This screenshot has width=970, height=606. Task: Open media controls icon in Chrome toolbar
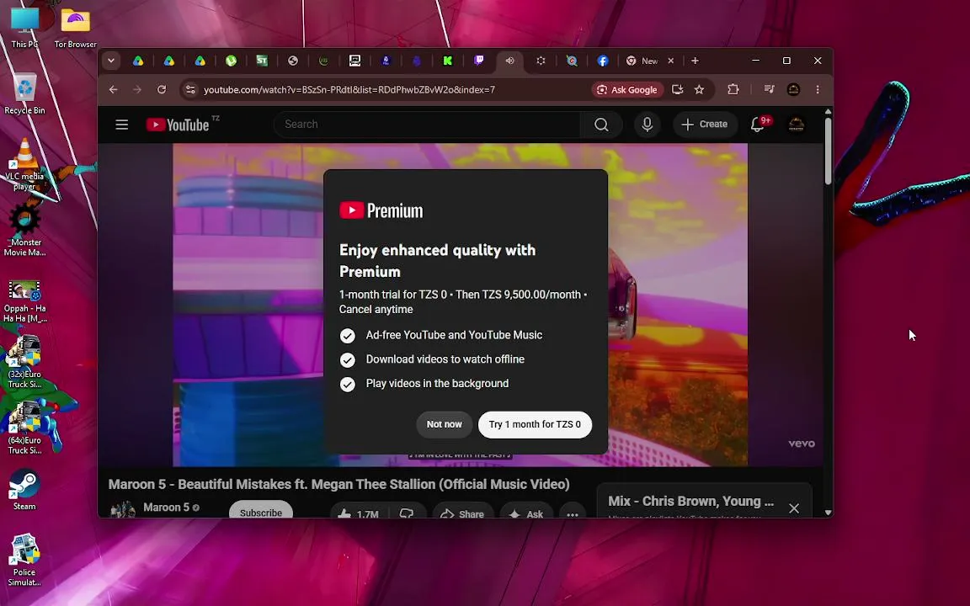pyautogui.click(x=769, y=90)
